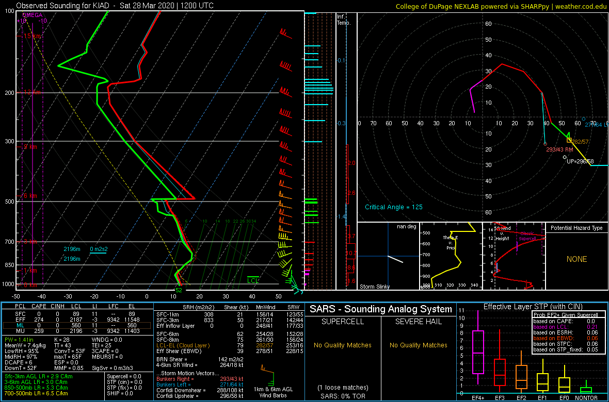
Task: Click the 'SARS - Sounding Analog System' heading
Action: (381, 310)
